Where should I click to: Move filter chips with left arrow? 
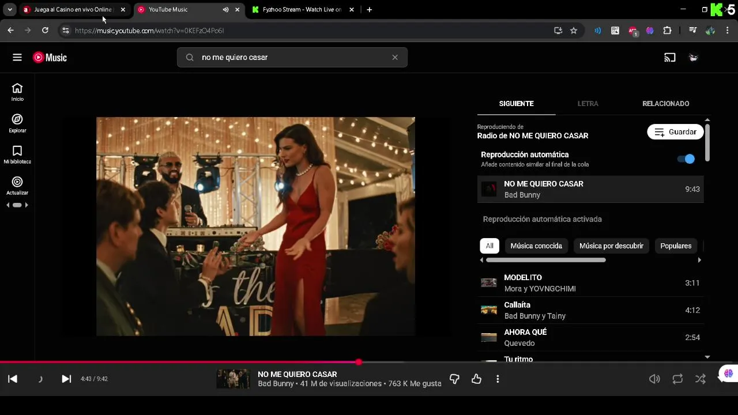[482, 260]
